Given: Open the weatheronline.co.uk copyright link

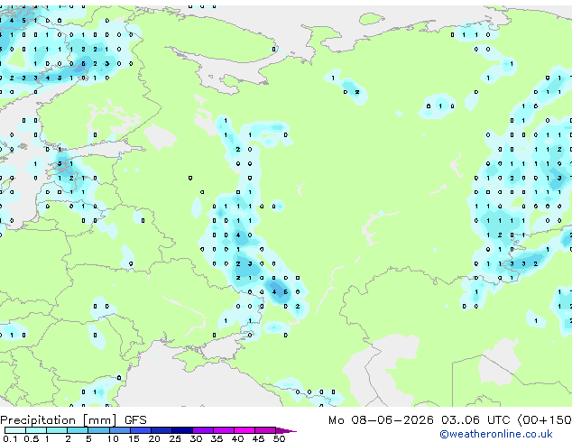Looking at the screenshot, I should (x=496, y=434).
